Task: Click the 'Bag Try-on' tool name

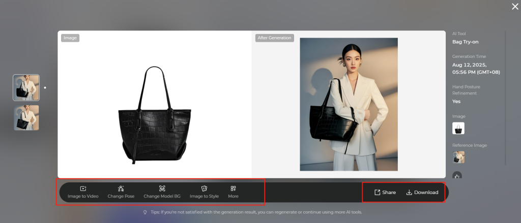Action: pos(465,42)
